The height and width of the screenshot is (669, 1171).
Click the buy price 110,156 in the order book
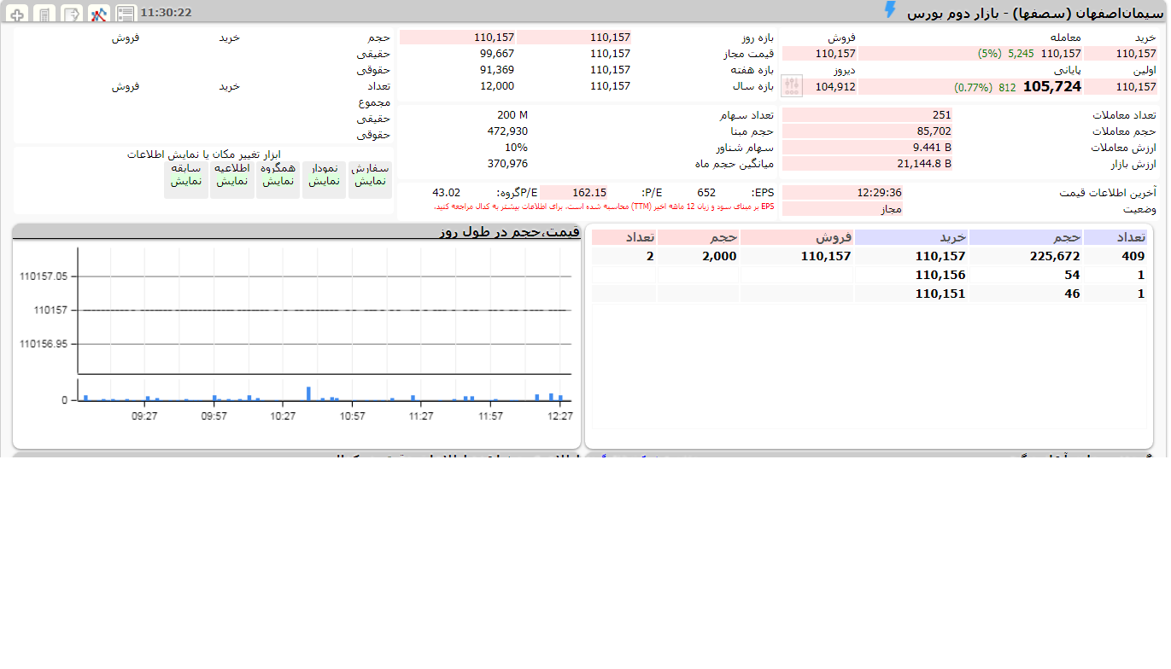[x=940, y=275]
